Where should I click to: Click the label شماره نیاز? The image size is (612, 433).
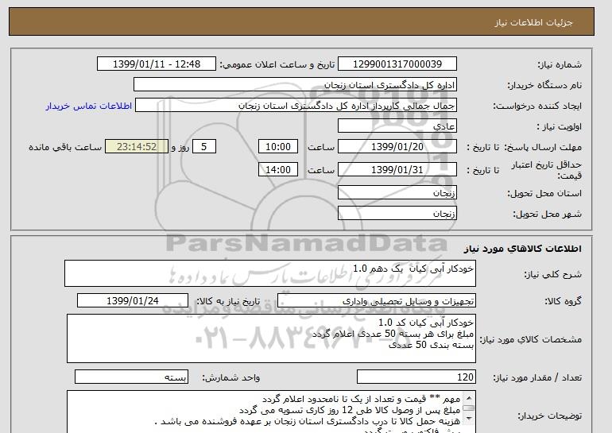click(560, 64)
